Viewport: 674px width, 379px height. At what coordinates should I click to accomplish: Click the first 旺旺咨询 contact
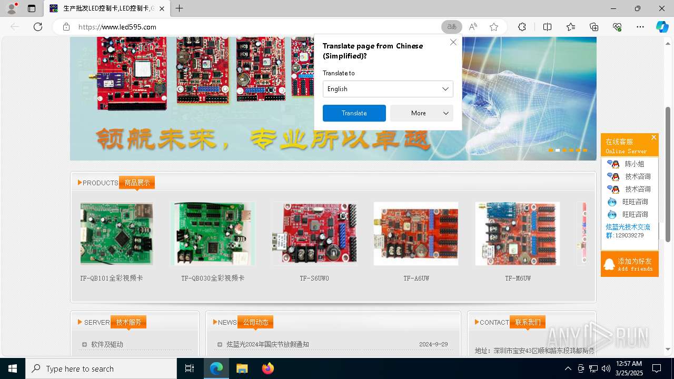(x=628, y=202)
